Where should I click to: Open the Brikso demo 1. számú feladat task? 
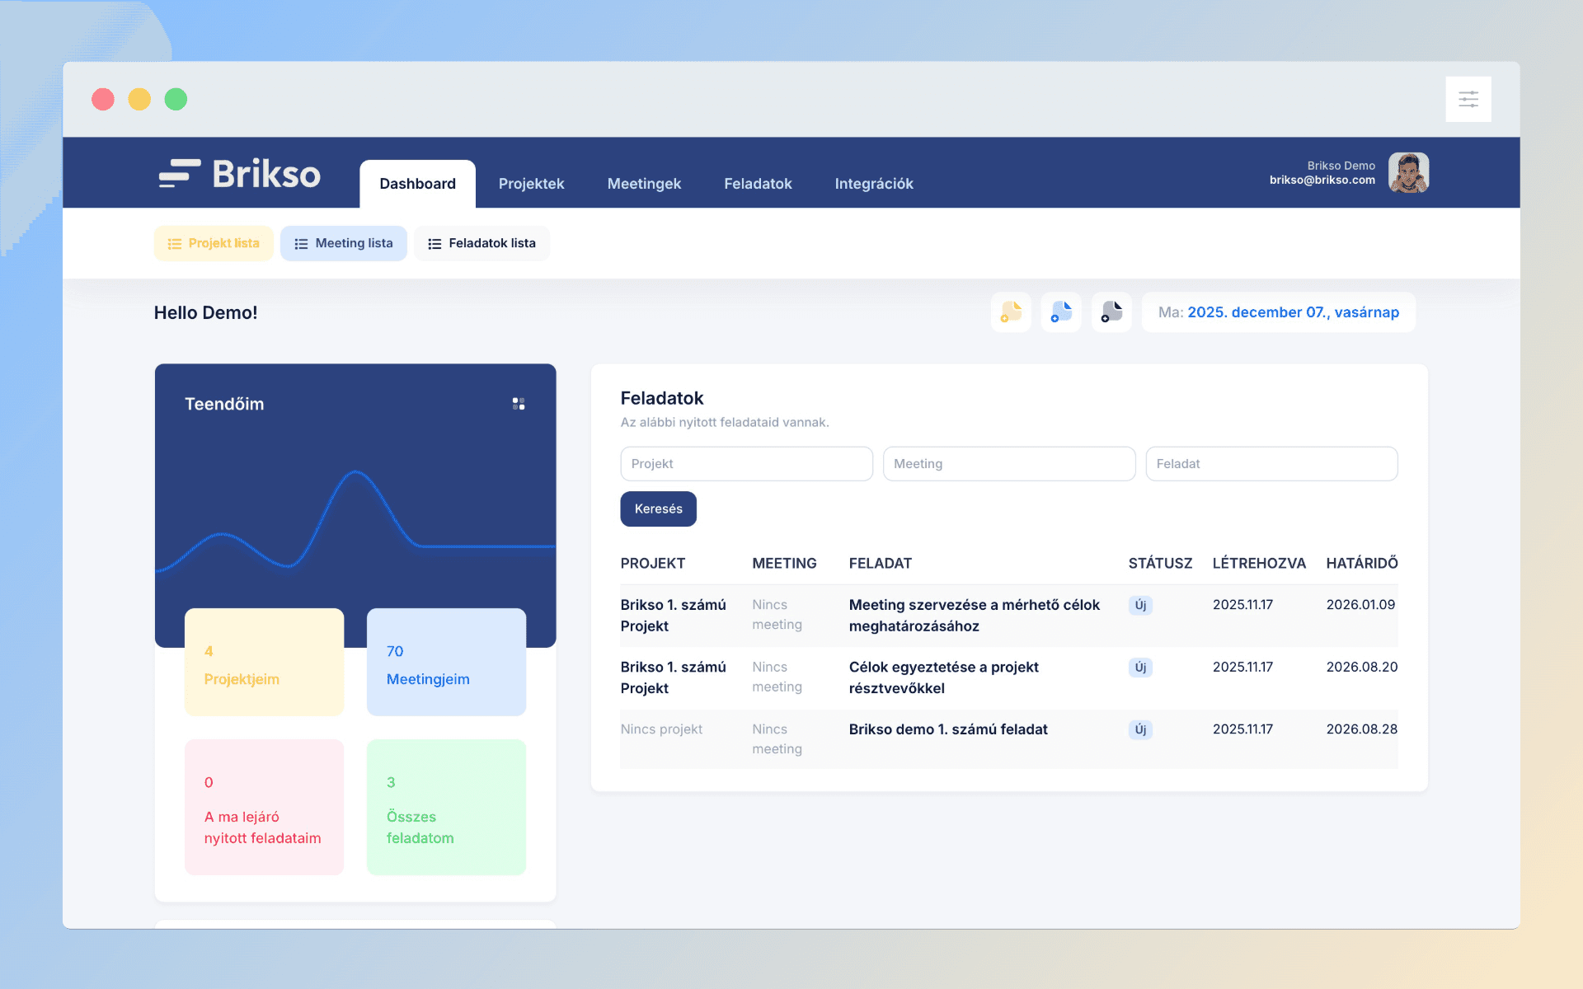point(948,729)
